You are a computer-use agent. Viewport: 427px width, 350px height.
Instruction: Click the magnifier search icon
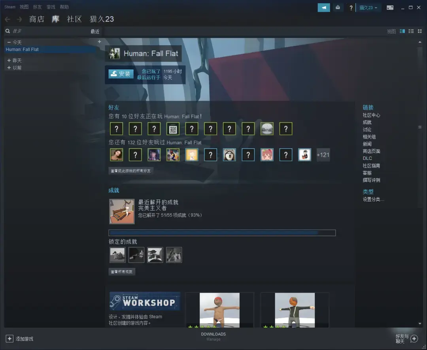click(8, 31)
